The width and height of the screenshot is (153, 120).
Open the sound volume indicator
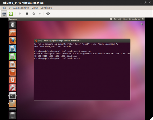[119, 19]
